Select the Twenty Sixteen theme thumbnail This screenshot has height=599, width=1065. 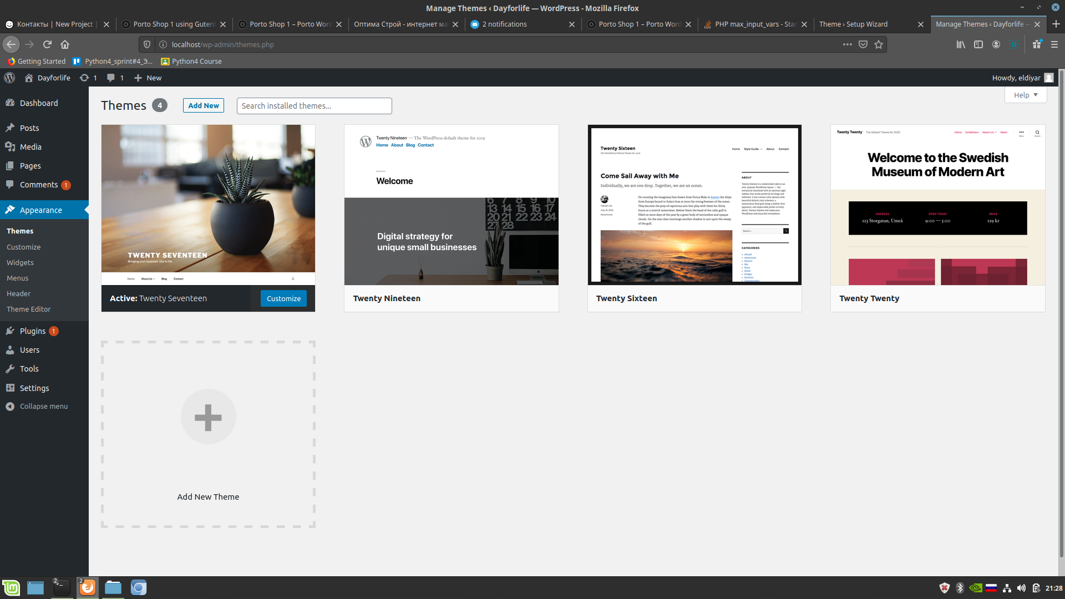(x=694, y=205)
